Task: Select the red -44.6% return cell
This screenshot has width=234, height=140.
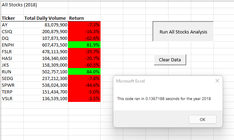Action: (84, 85)
